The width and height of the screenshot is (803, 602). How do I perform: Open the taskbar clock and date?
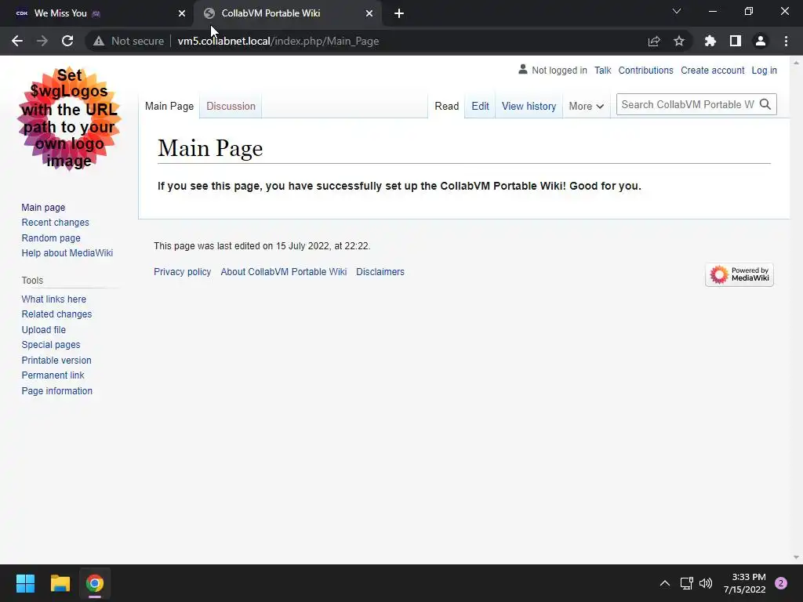pos(745,583)
